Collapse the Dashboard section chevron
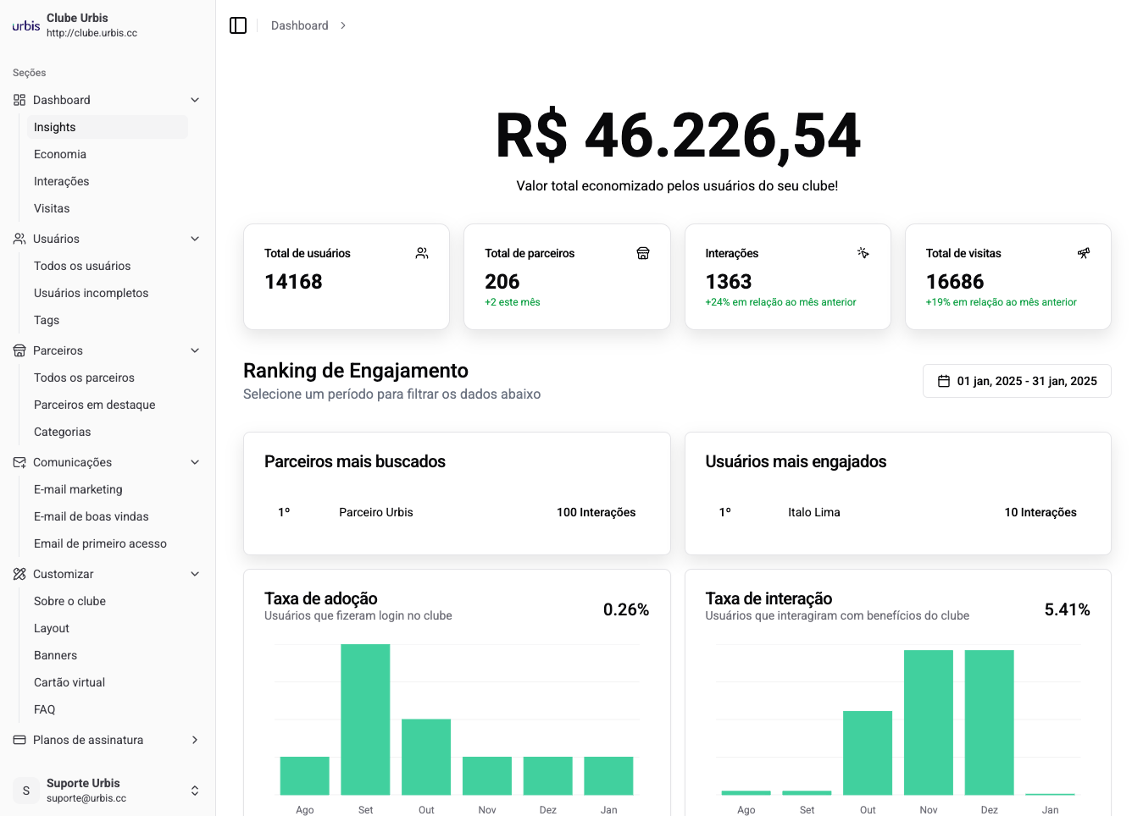This screenshot has height=816, width=1132. click(x=195, y=100)
